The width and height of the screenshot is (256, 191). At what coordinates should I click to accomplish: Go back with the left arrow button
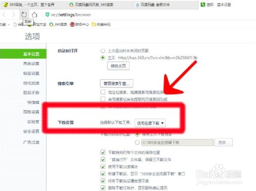pyautogui.click(x=4, y=15)
